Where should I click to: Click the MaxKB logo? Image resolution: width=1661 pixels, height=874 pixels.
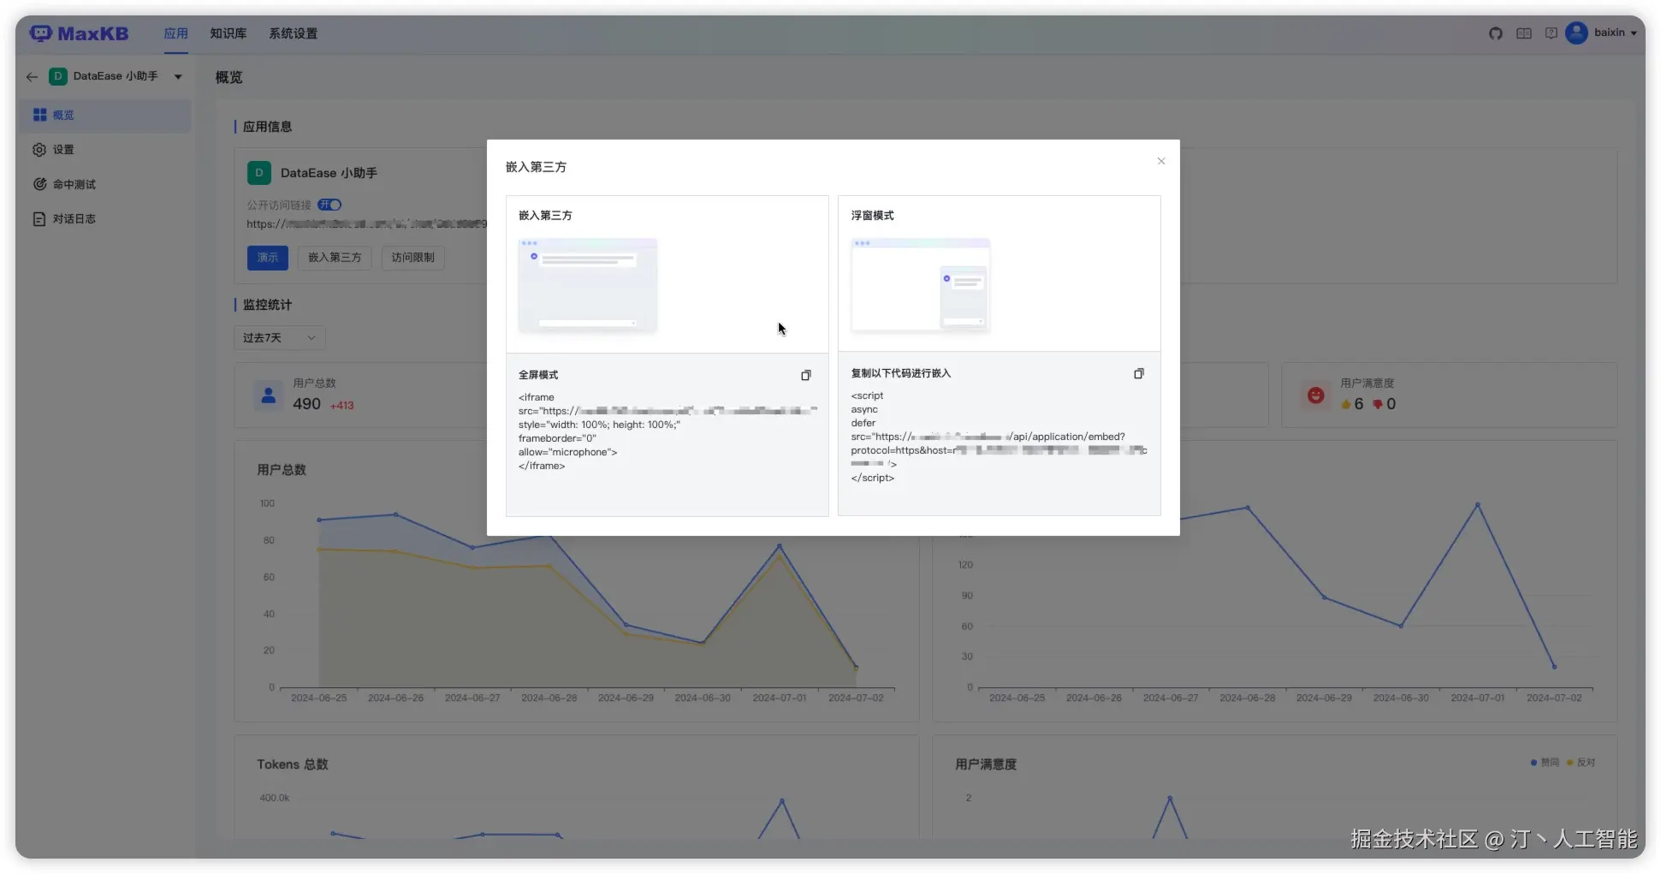79,33
